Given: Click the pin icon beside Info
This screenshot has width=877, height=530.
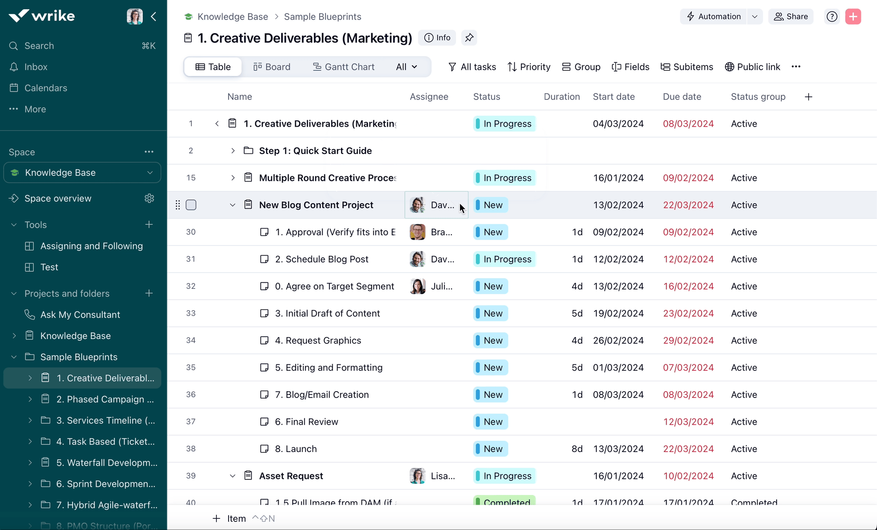Looking at the screenshot, I should pyautogui.click(x=469, y=38).
